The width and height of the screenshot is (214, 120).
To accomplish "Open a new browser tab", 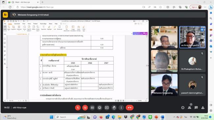I will [42, 2].
